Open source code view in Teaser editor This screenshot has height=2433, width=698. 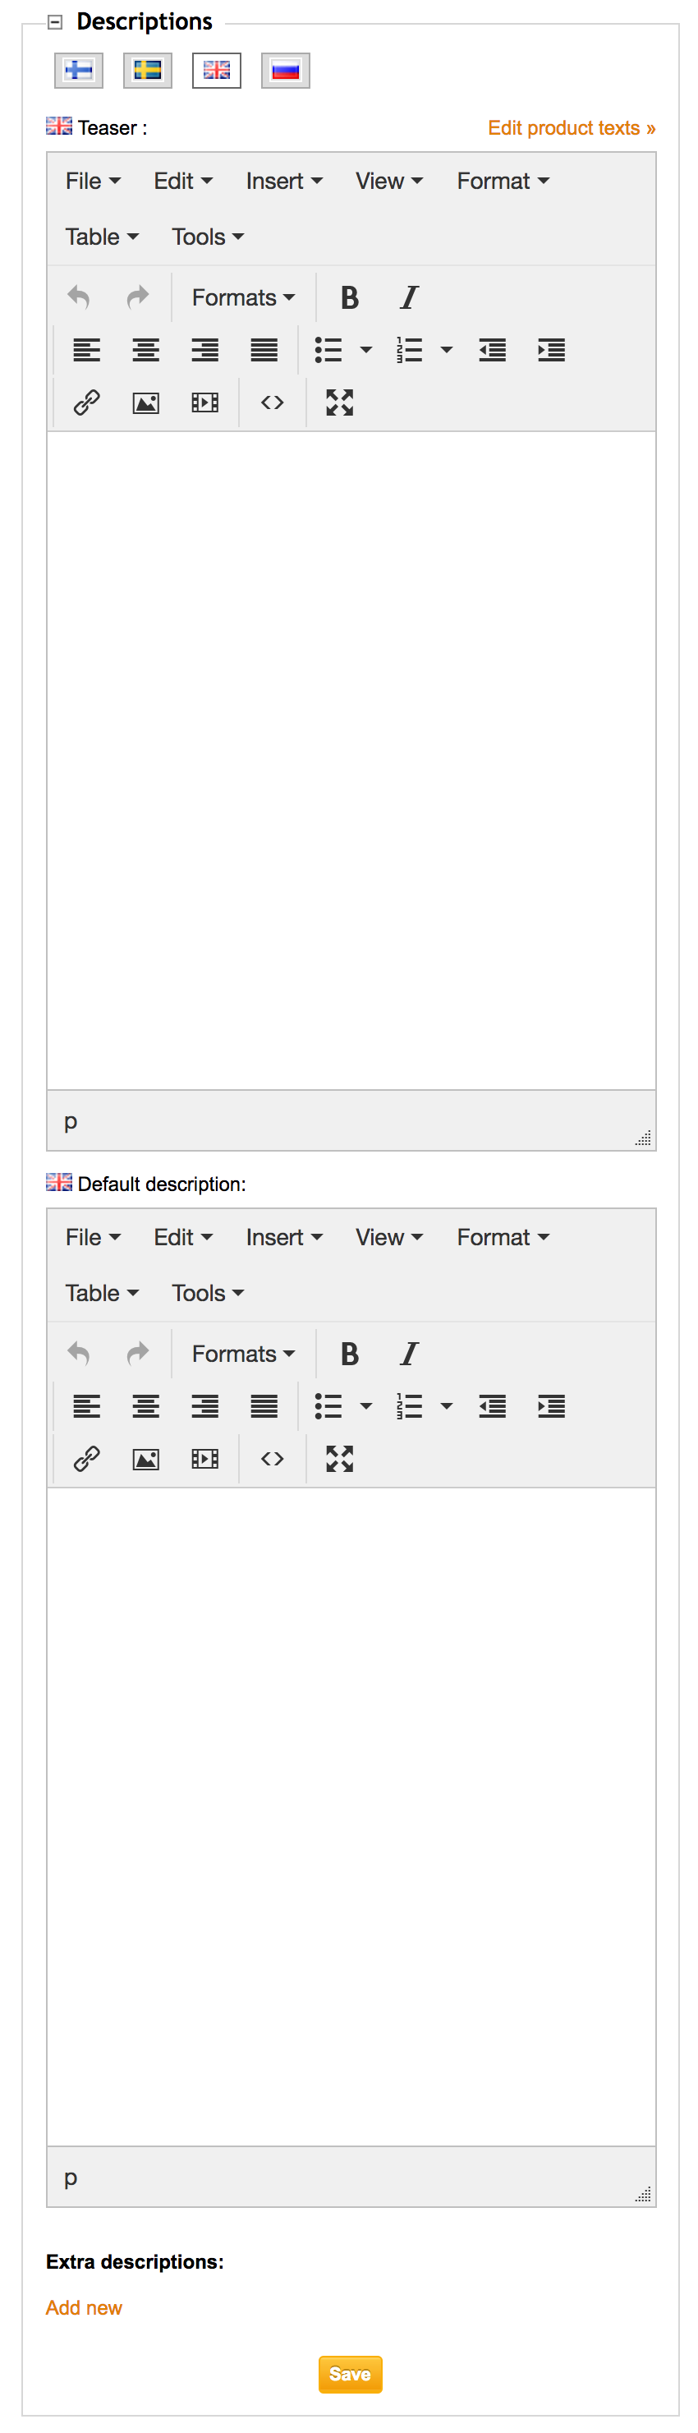coord(272,402)
